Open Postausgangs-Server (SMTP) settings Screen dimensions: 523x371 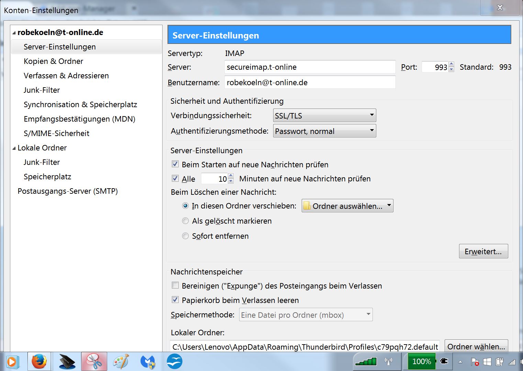point(68,191)
